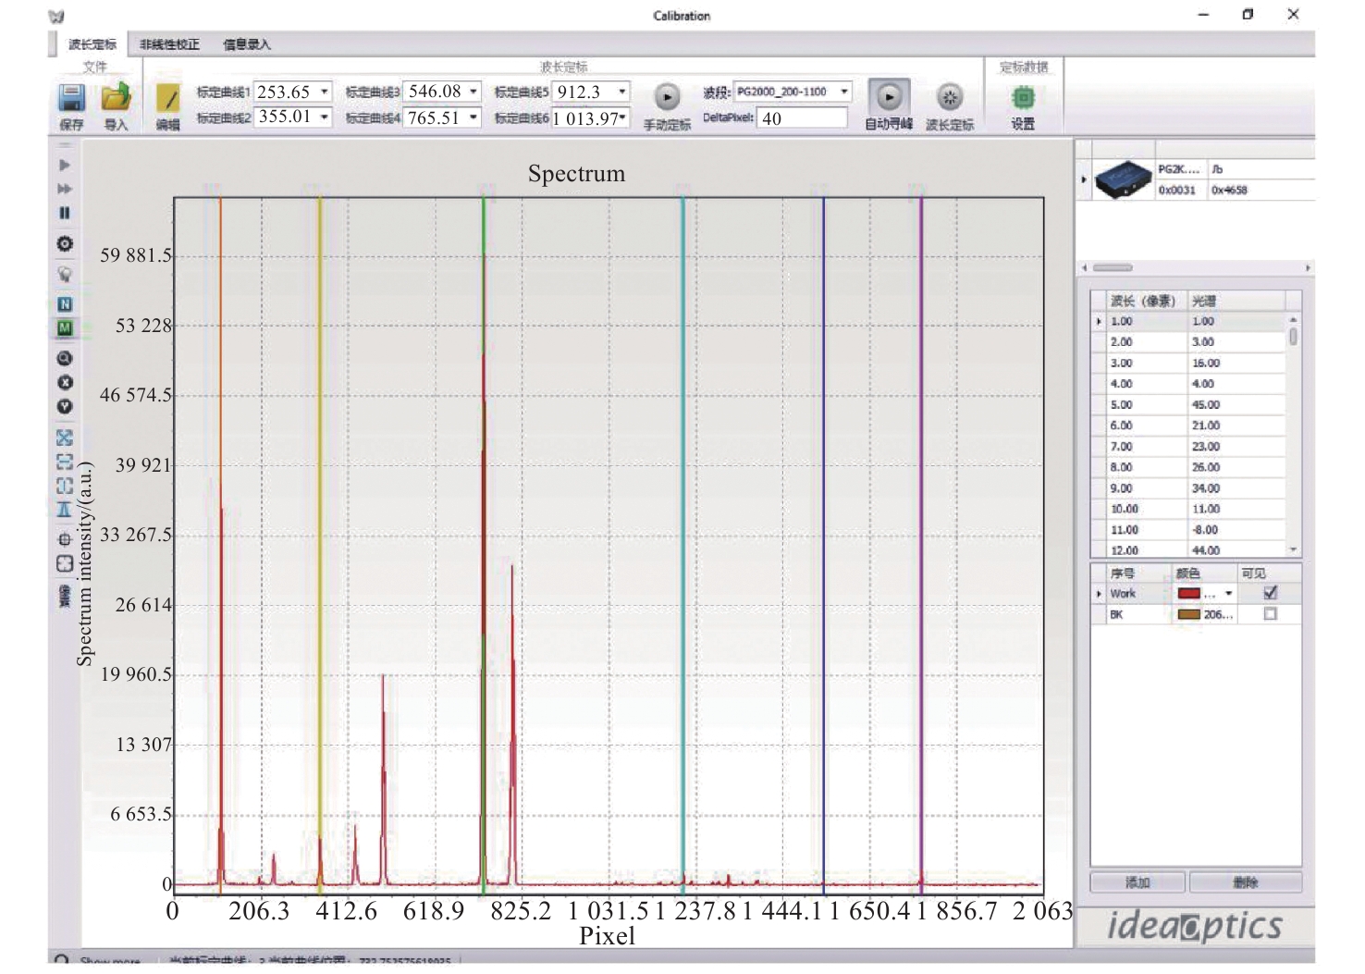Click the green M icon in sidebar
This screenshot has height=974, width=1365.
tap(65, 327)
